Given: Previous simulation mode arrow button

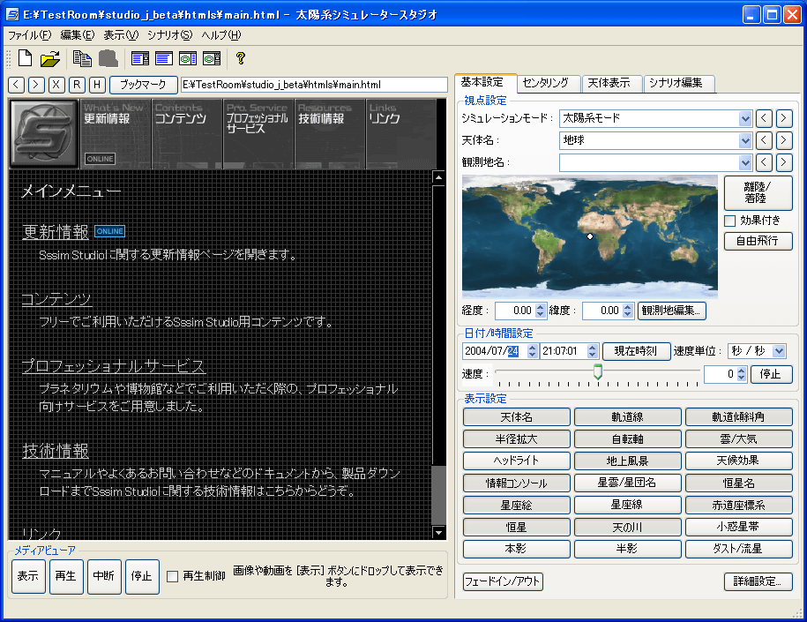Looking at the screenshot, I should coord(764,118).
